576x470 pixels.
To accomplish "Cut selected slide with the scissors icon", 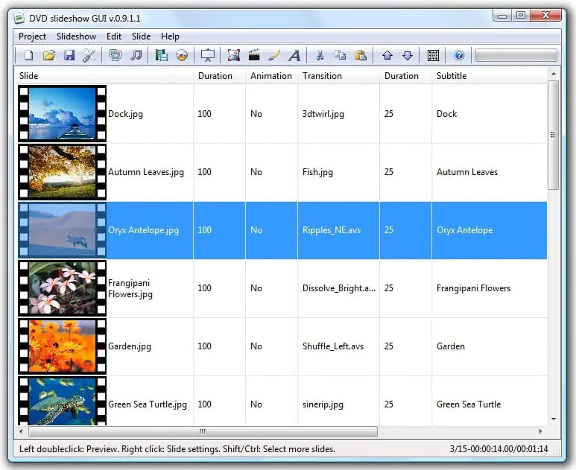I will coord(320,55).
